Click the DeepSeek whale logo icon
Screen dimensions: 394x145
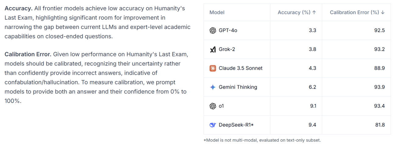pyautogui.click(x=213, y=125)
